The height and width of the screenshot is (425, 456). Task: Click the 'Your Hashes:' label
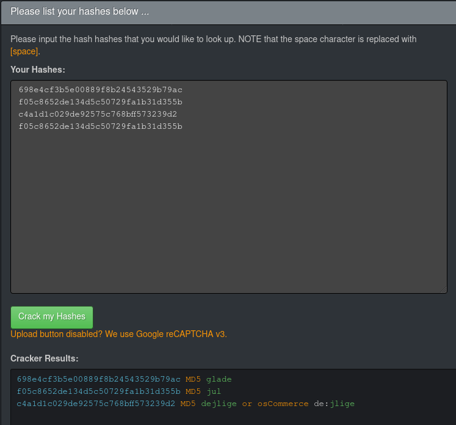pos(38,70)
